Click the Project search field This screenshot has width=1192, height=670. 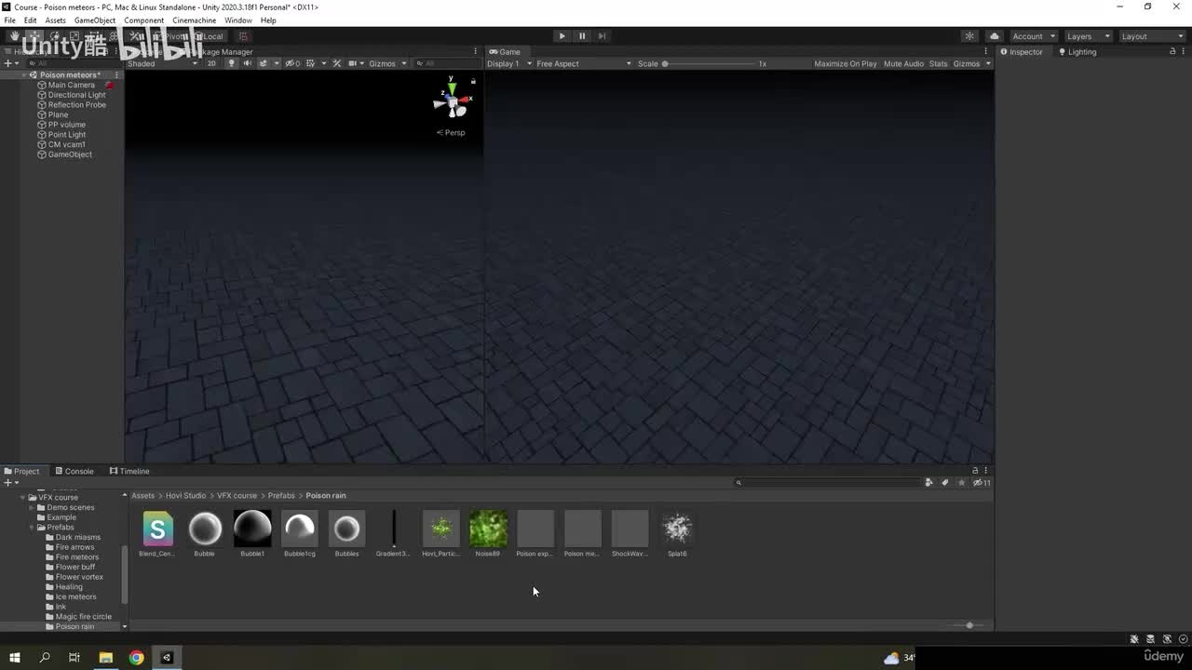click(x=827, y=482)
